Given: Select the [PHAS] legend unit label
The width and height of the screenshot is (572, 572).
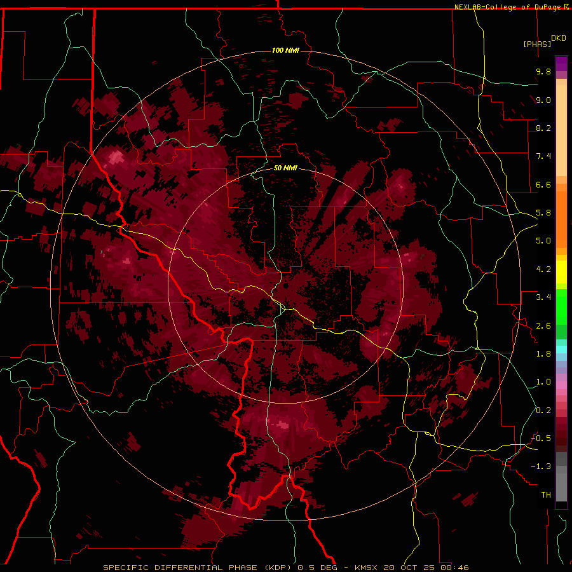Looking at the screenshot, I should point(537,44).
